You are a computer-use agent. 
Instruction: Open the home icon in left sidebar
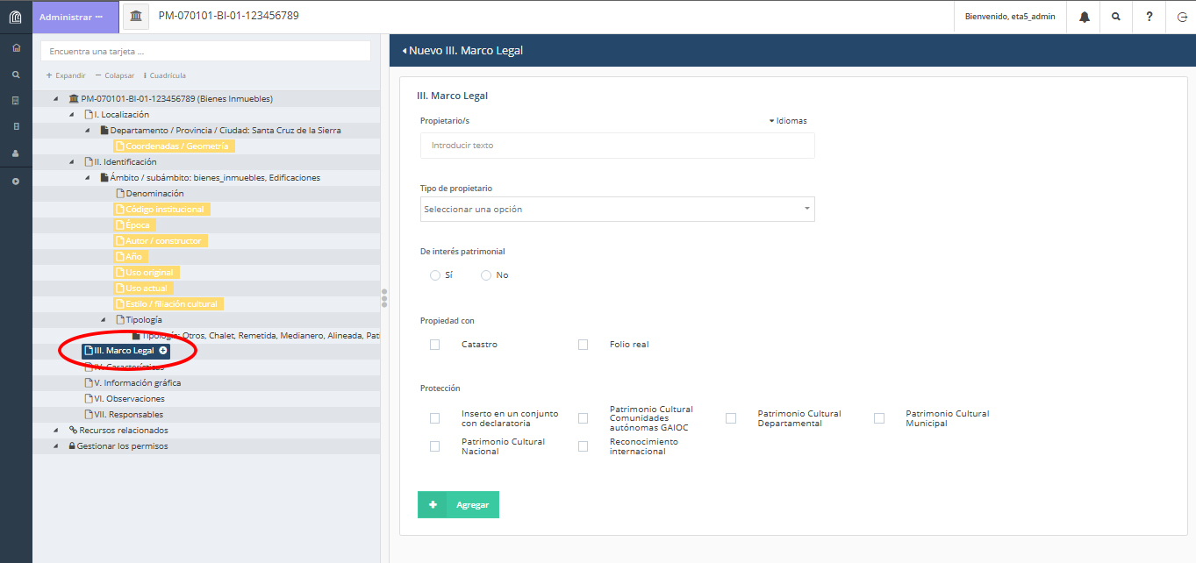[16, 47]
